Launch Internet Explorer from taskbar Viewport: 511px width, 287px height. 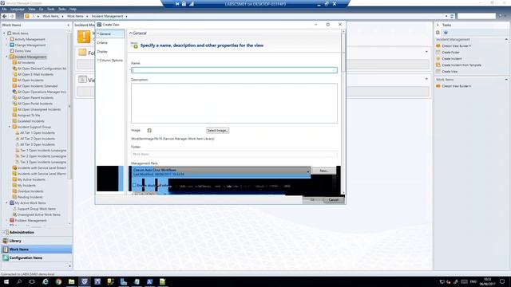tap(46, 281)
